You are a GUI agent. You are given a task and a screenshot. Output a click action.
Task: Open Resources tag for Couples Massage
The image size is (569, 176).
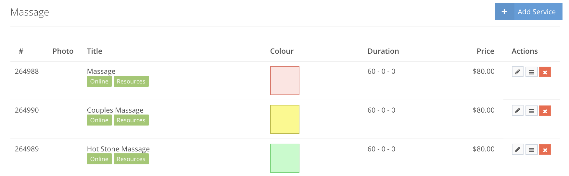click(131, 120)
